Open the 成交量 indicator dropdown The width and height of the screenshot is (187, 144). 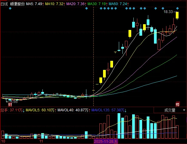pyautogui.click(x=170, y=110)
